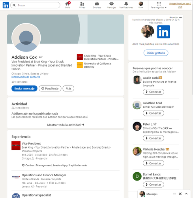Connect with Peter L.
Viewport: 193px width, 198px height.
click(154, 138)
